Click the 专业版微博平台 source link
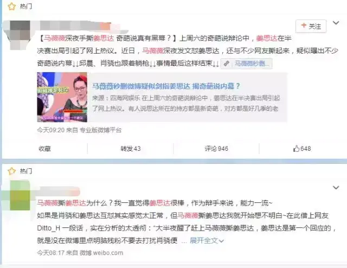The height and width of the screenshot is (268, 347). (x=100, y=130)
